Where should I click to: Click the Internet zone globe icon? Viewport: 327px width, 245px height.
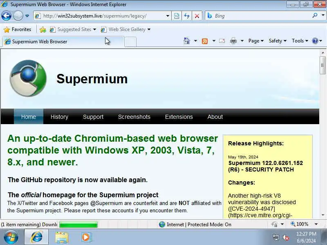point(162,224)
